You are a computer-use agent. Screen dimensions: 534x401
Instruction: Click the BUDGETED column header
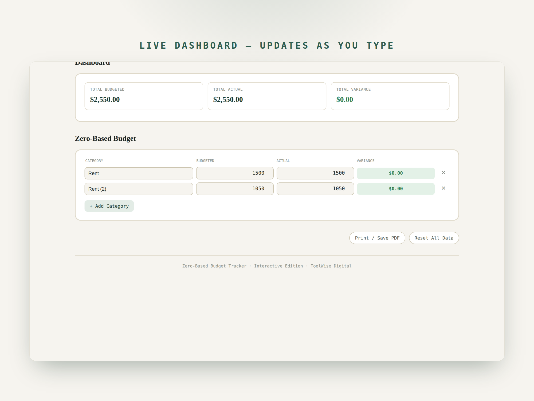click(205, 161)
